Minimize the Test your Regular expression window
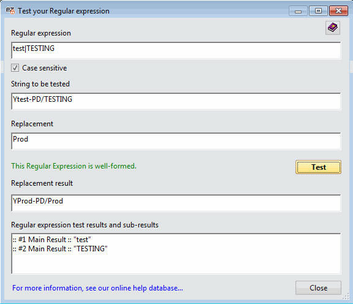Viewport: 353px width, 304px height. 298,11
